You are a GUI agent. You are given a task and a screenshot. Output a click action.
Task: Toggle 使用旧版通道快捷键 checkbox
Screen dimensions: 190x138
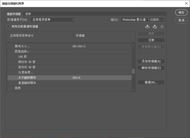point(8,26)
